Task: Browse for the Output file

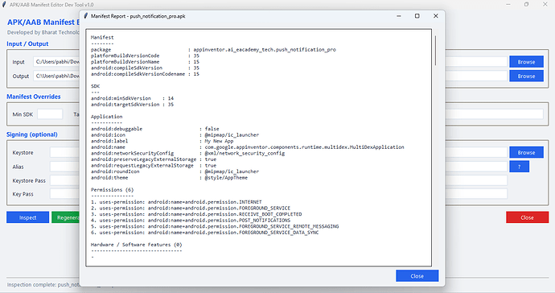Action: pyautogui.click(x=526, y=76)
